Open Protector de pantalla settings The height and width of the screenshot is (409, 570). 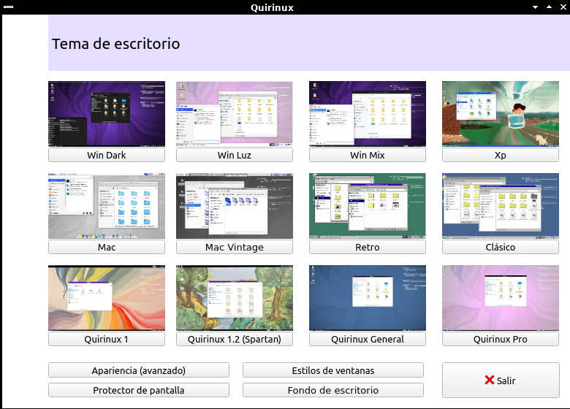pyautogui.click(x=139, y=390)
